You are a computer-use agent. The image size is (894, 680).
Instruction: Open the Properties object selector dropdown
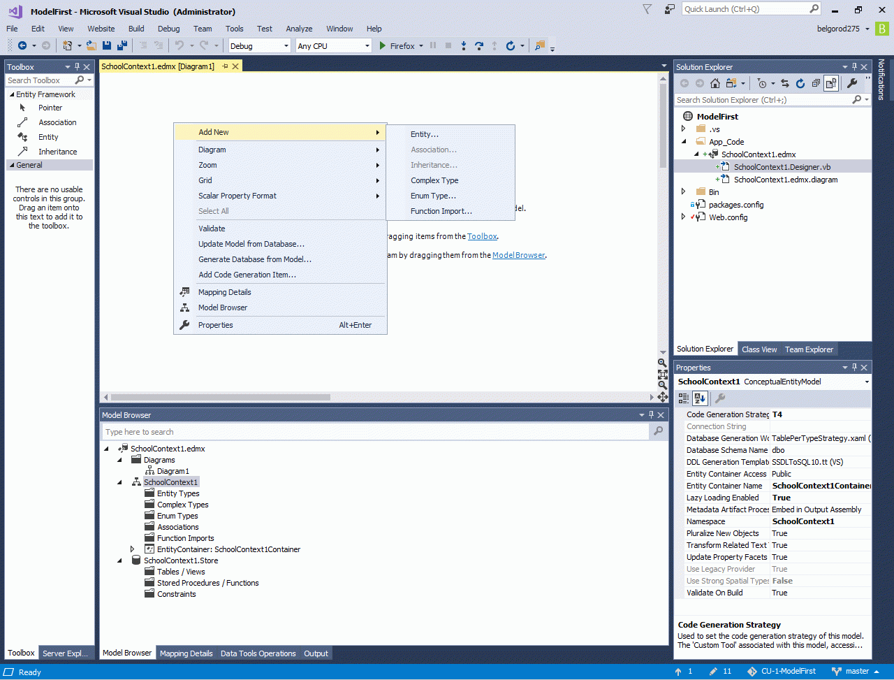[867, 382]
